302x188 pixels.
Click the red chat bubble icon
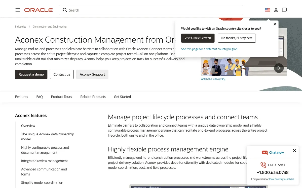[265, 152]
